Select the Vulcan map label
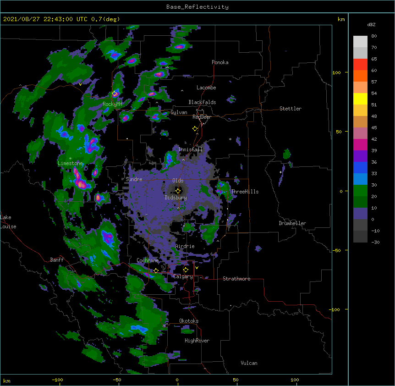 coord(249,363)
